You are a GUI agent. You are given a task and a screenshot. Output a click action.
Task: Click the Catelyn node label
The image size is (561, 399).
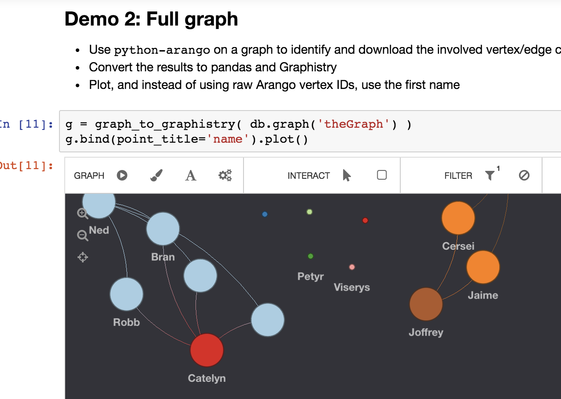click(x=207, y=378)
